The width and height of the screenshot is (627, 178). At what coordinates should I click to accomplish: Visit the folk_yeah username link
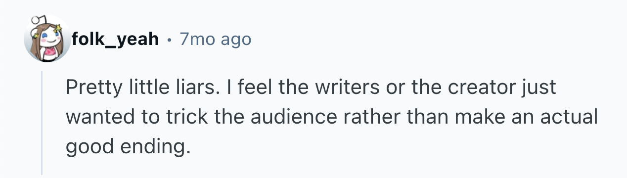115,39
